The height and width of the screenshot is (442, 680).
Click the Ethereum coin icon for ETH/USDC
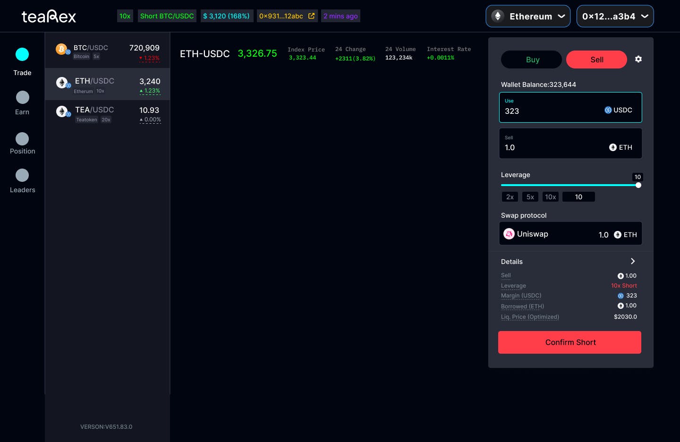(62, 83)
